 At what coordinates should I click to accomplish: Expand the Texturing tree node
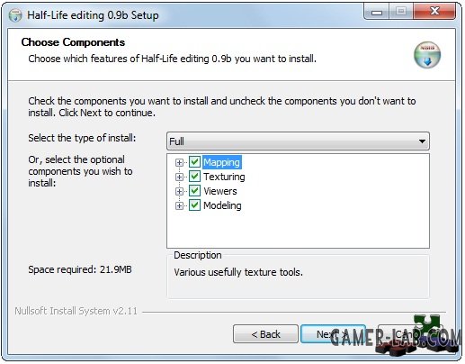[179, 177]
